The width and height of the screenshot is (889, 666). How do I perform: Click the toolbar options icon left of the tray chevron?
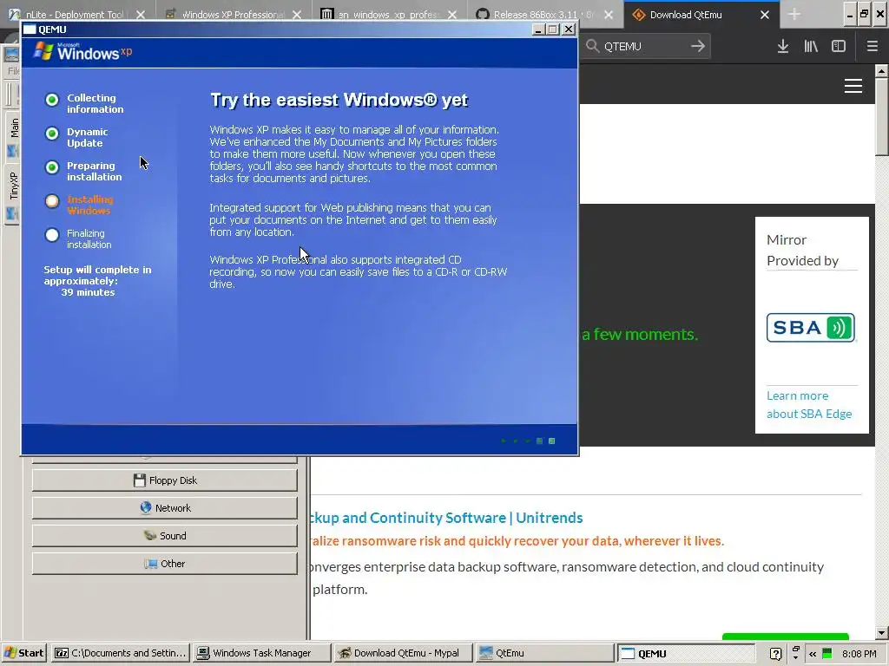795,653
